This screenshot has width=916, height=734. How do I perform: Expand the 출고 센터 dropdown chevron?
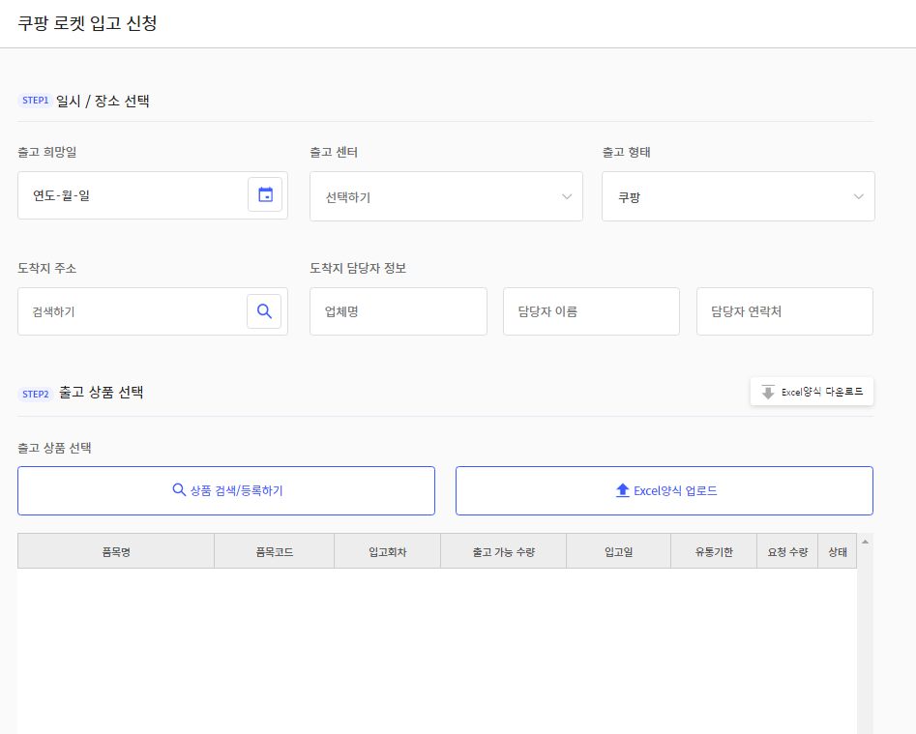pos(567,196)
